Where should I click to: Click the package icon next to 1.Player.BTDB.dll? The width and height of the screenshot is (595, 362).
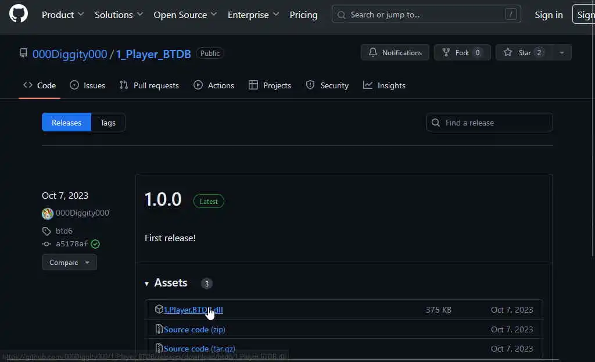click(159, 309)
